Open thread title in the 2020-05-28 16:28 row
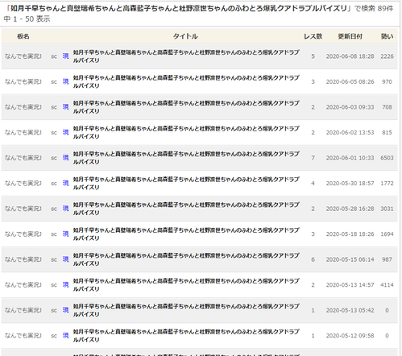This screenshot has width=402, height=356. click(186, 209)
